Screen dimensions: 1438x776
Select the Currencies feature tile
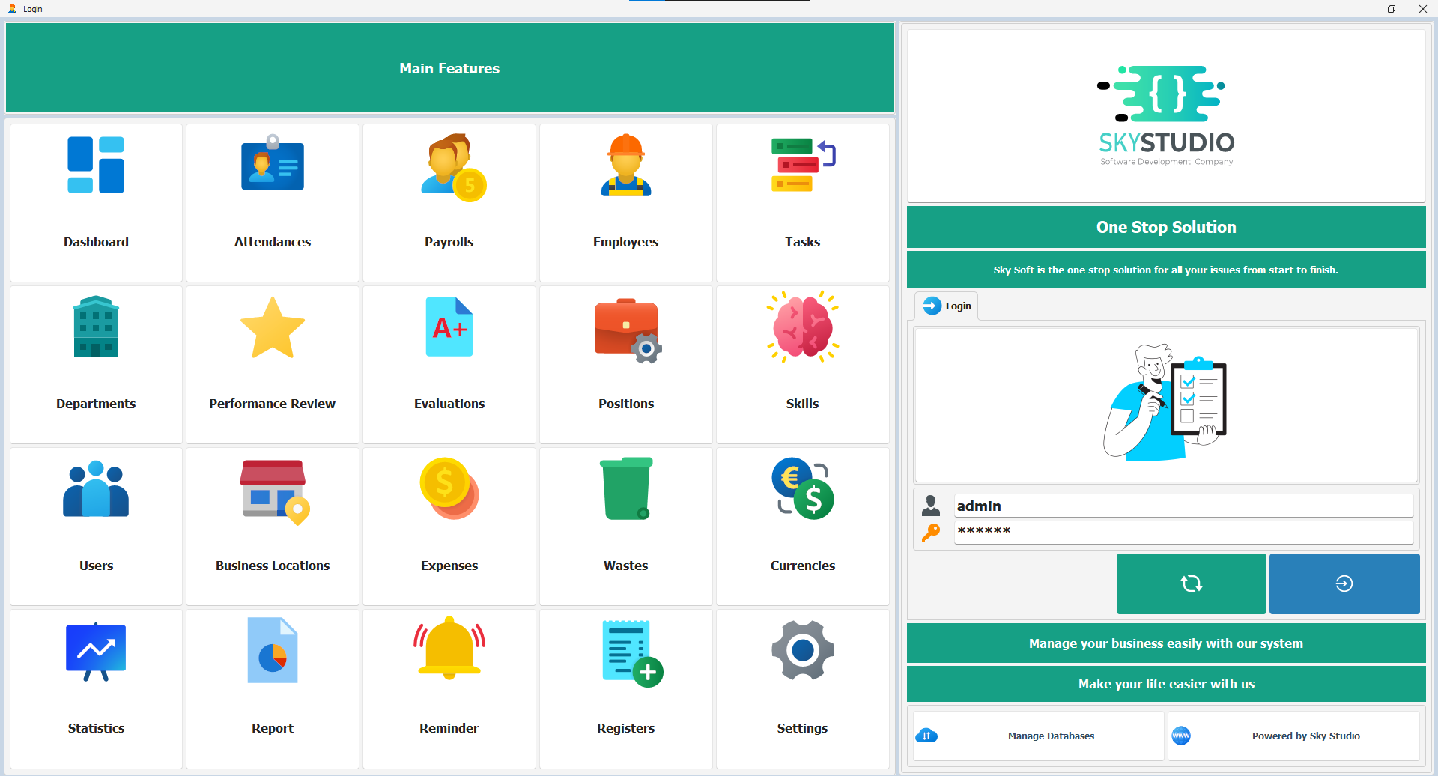802,526
